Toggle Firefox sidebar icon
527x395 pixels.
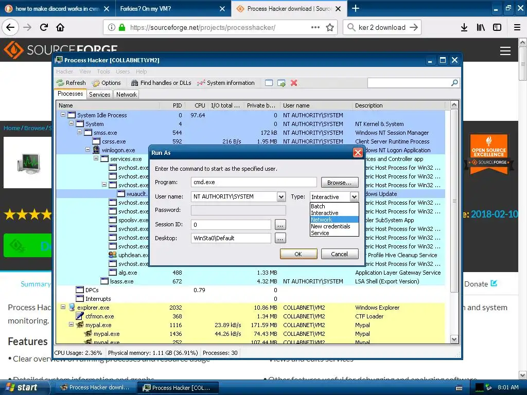point(497,28)
